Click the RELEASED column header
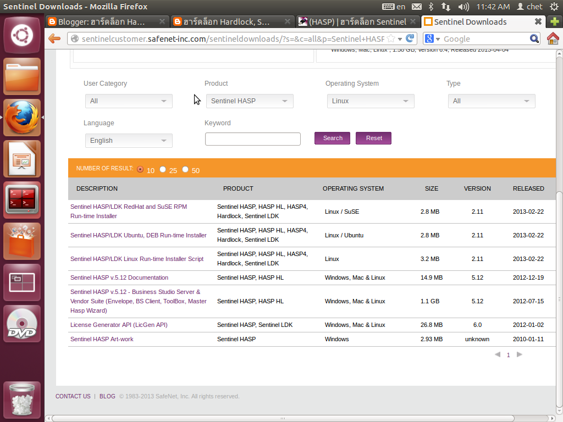Viewport: 563px width, 422px height. (x=528, y=188)
